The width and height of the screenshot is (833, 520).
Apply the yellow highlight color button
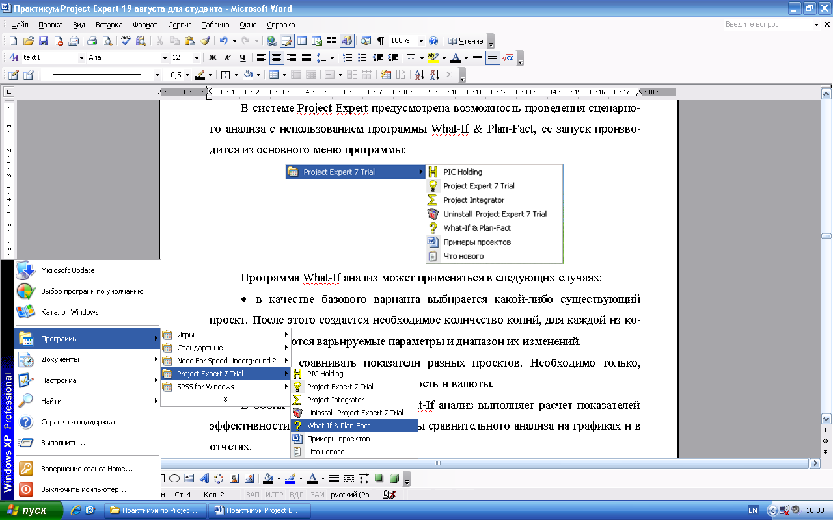434,58
